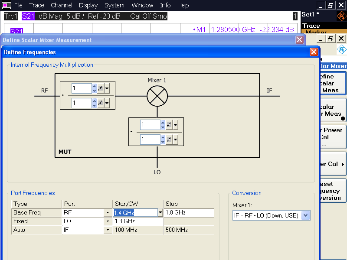Open the Auto port IF dropdown
This screenshot has width=347, height=260.
pyautogui.click(x=108, y=230)
